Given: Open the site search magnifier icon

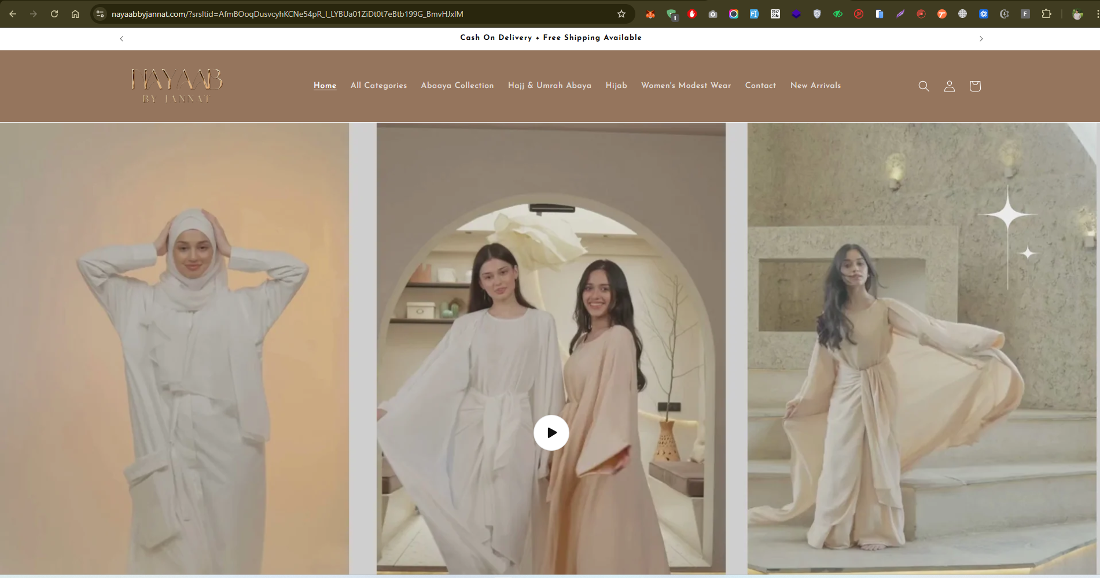Looking at the screenshot, I should click(x=924, y=86).
